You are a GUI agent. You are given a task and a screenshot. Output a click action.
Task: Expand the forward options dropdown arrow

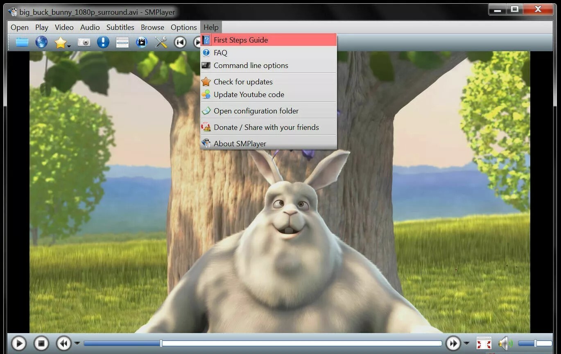[466, 343]
